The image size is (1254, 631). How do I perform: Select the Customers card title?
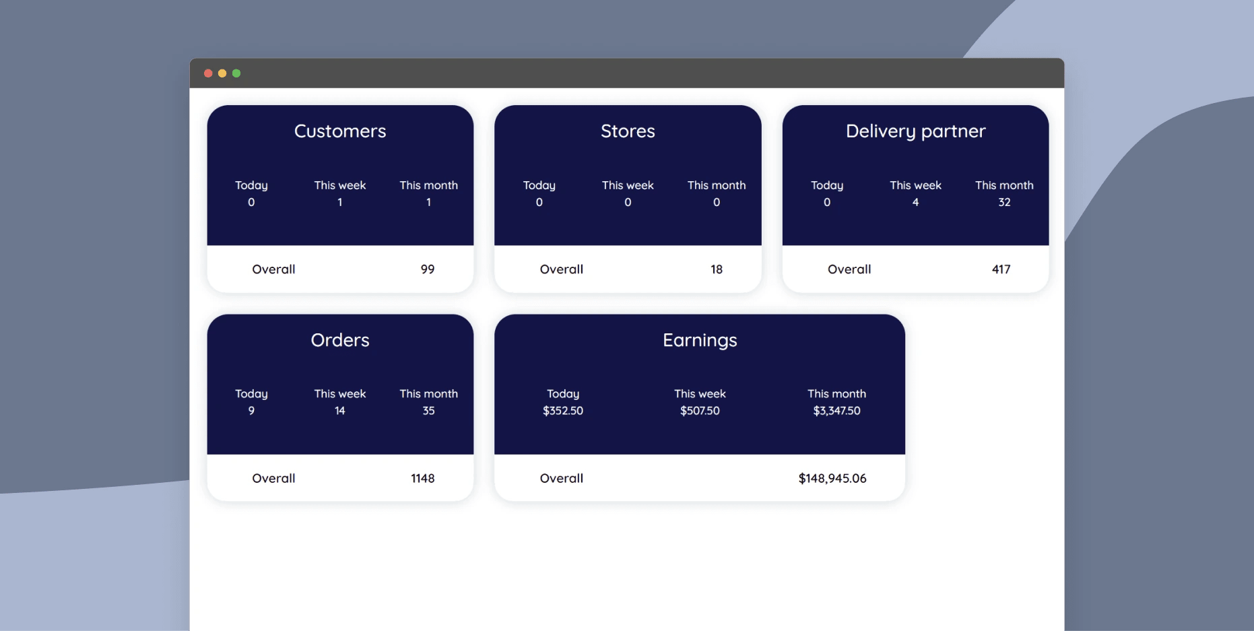point(340,131)
